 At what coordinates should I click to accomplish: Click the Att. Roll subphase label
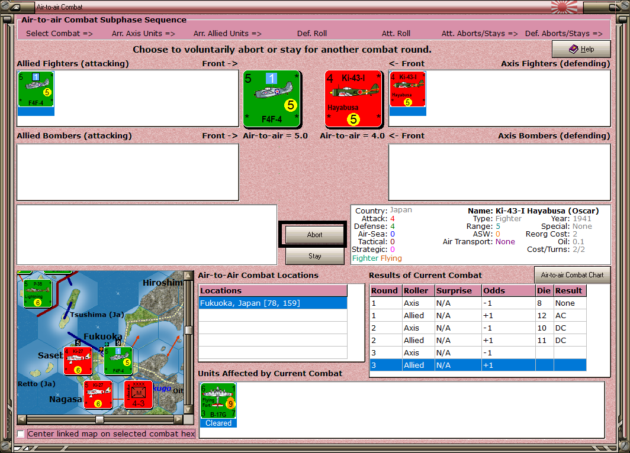pos(396,33)
